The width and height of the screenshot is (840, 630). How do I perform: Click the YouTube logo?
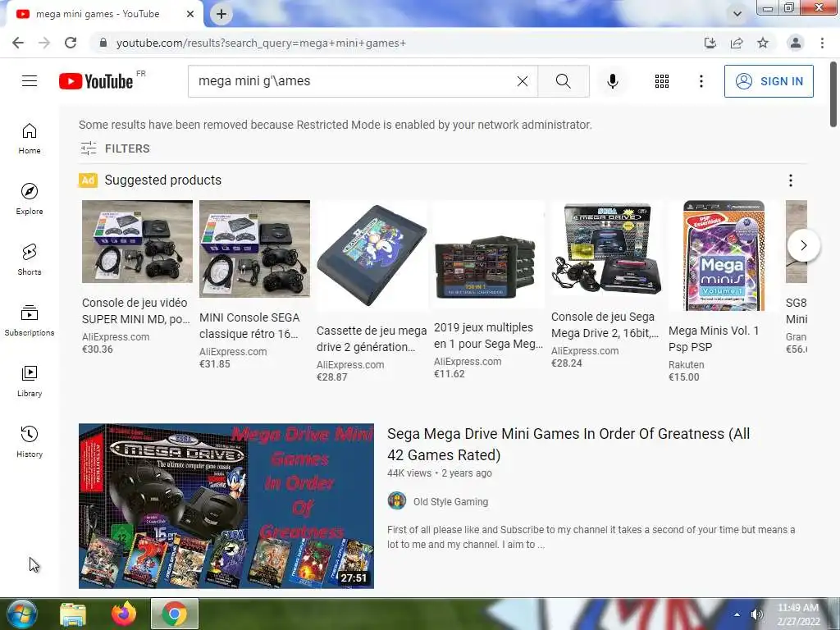(96, 81)
